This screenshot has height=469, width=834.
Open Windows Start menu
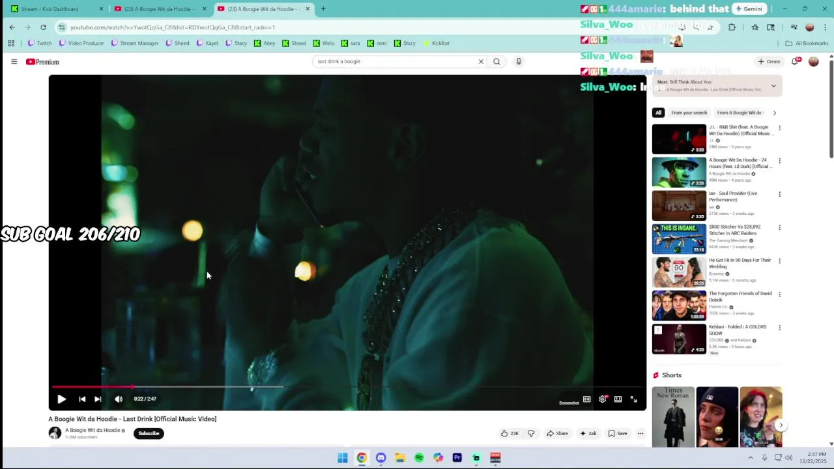[x=343, y=458]
